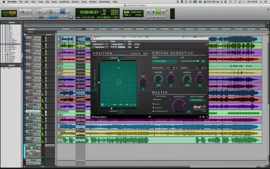Open the Setup menu

(84, 2)
